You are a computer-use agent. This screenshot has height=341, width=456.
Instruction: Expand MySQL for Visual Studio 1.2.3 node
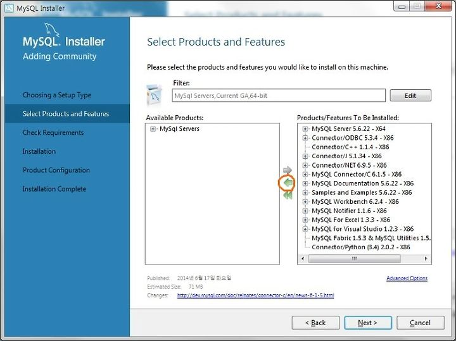pyautogui.click(x=305, y=229)
